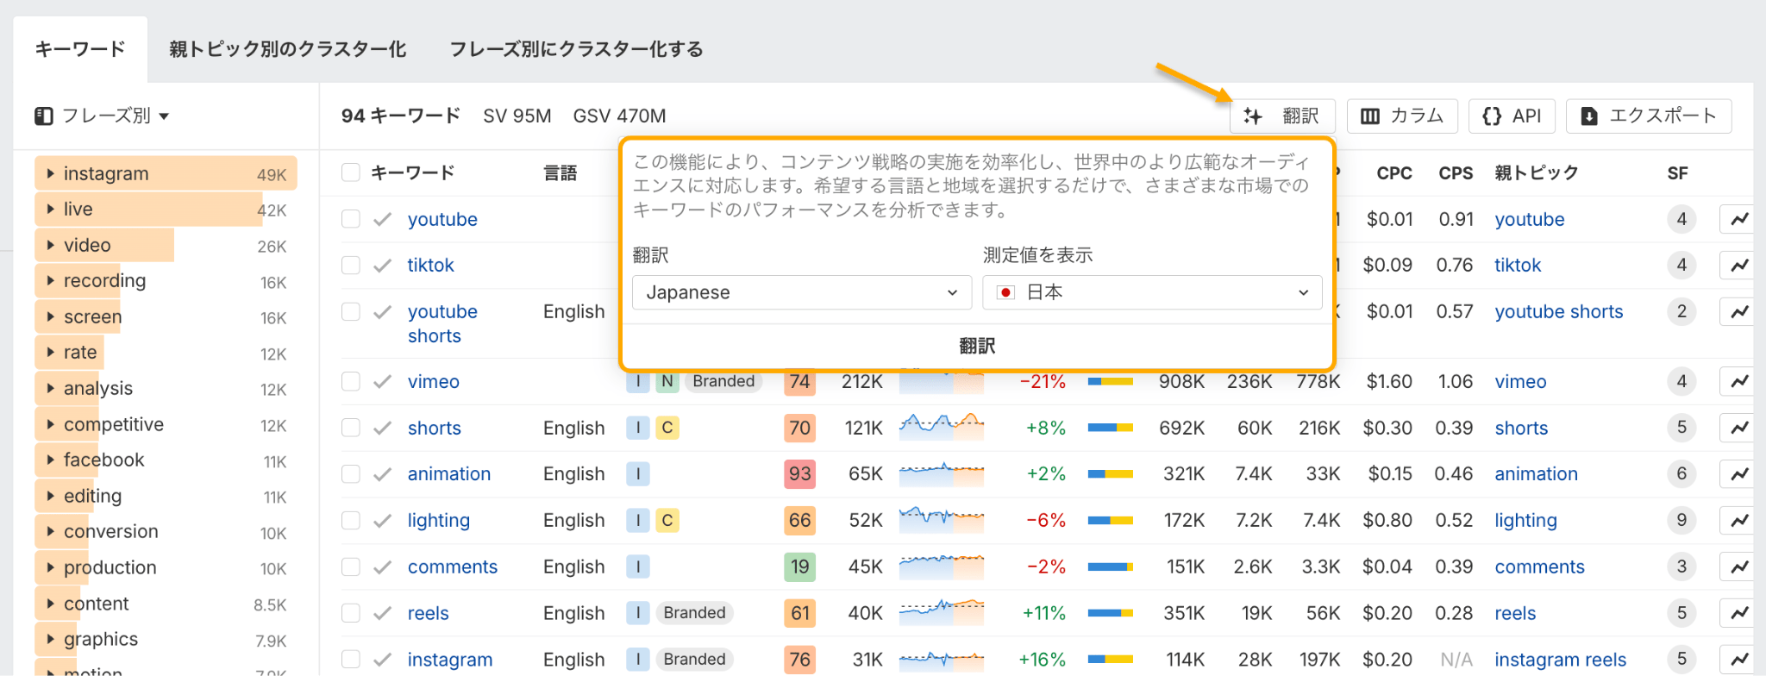Image resolution: width=1766 pixels, height=676 pixels.
Task: Click the trend chart icon in animation row
Action: (1738, 473)
